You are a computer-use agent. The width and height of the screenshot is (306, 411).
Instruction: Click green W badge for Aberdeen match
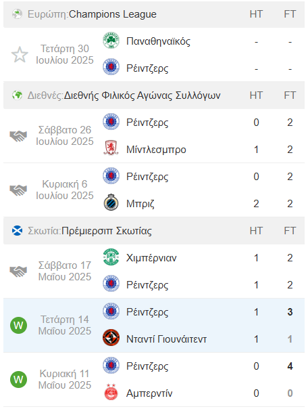tap(18, 379)
